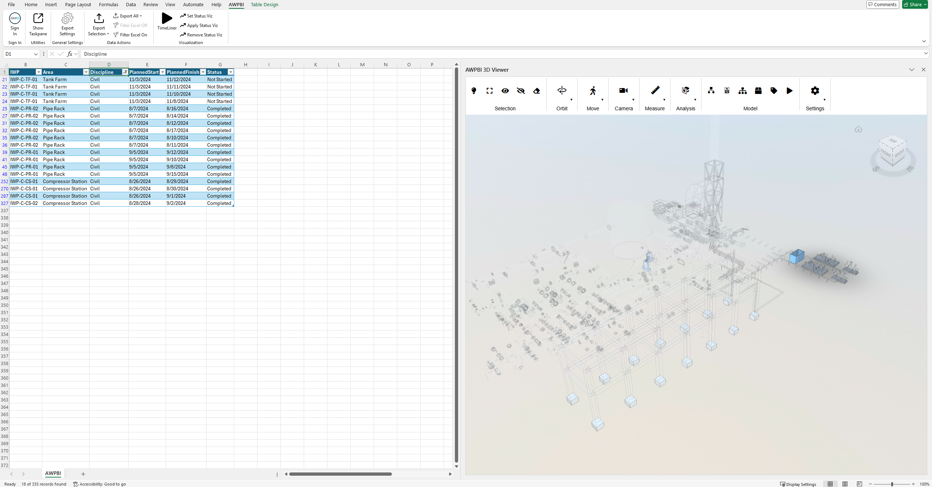Viewport: 932px width, 487px height.
Task: Select the Move walk tool icon
Action: (x=593, y=90)
